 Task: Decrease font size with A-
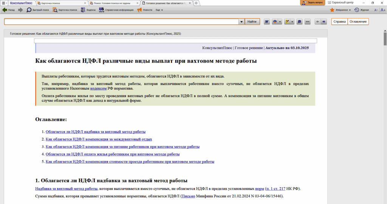(x=376, y=10)
